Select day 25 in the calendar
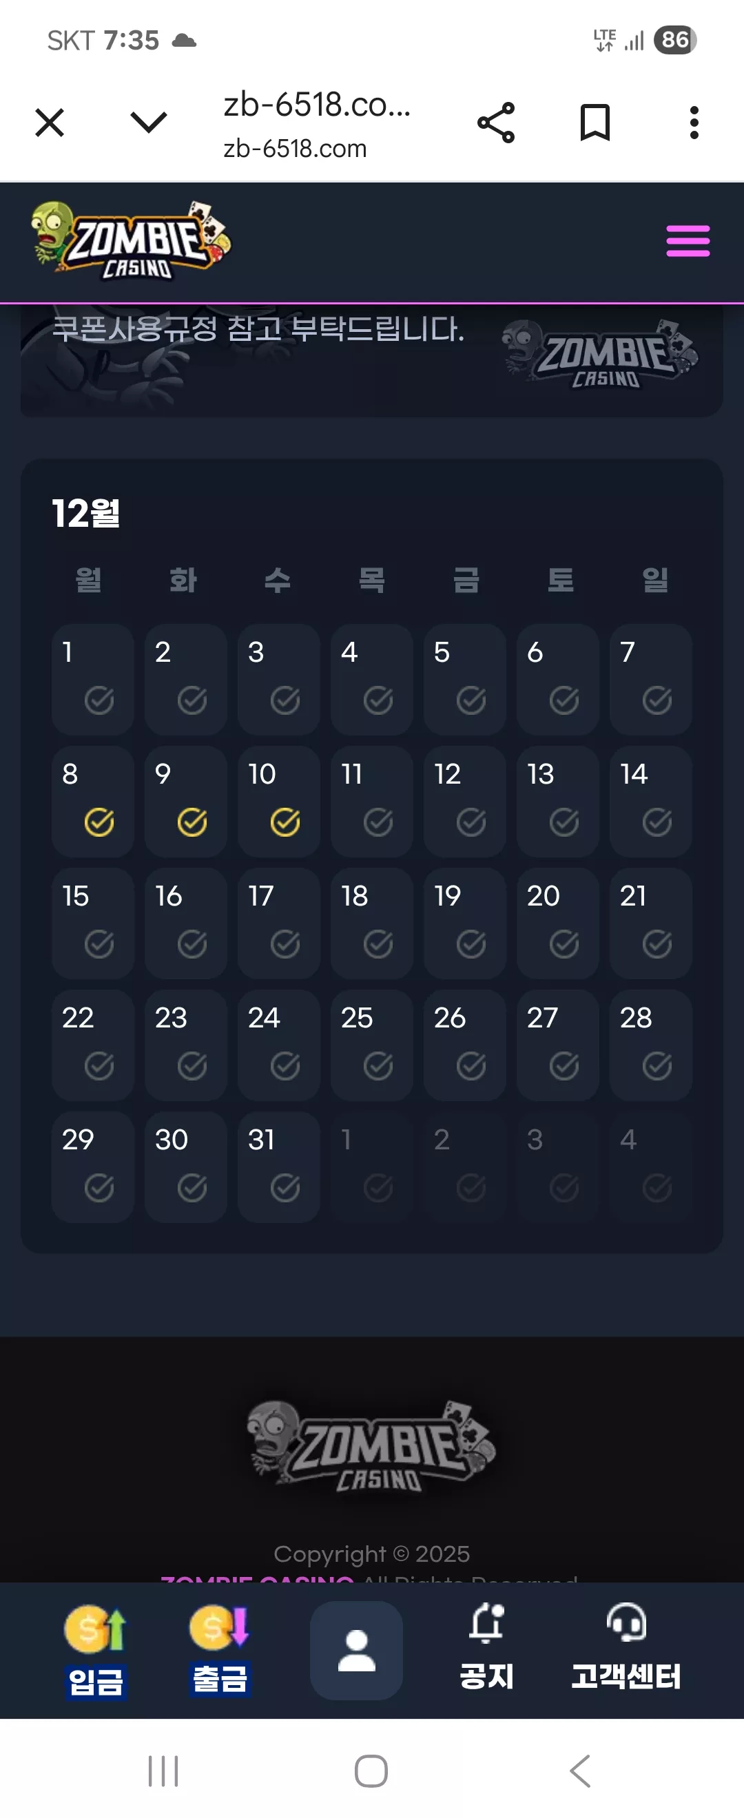Screen dimensions: 744x1818 (x=372, y=1045)
